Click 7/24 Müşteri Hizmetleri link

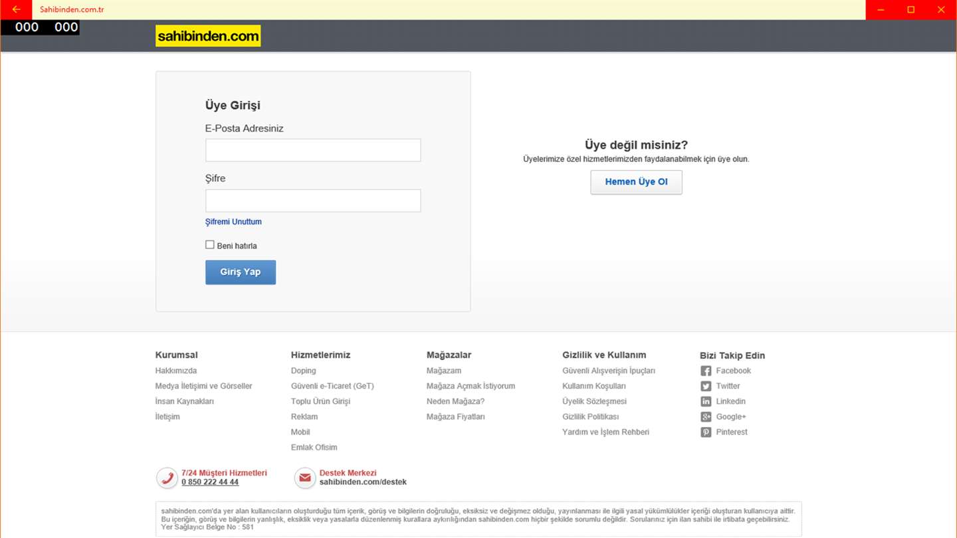pos(224,473)
